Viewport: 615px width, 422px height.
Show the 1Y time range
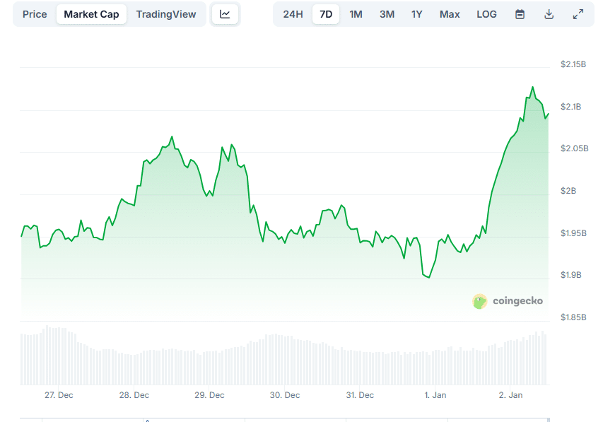coord(417,14)
